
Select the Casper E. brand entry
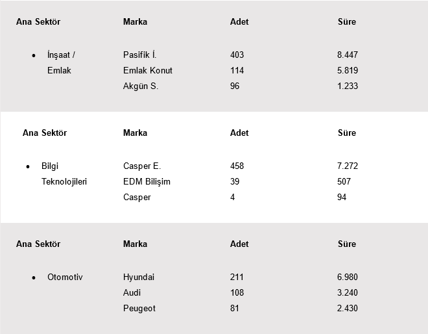click(142, 166)
